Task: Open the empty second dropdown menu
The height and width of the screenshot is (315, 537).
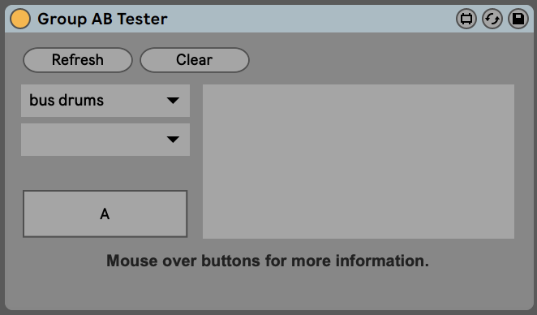Action: 105,140
